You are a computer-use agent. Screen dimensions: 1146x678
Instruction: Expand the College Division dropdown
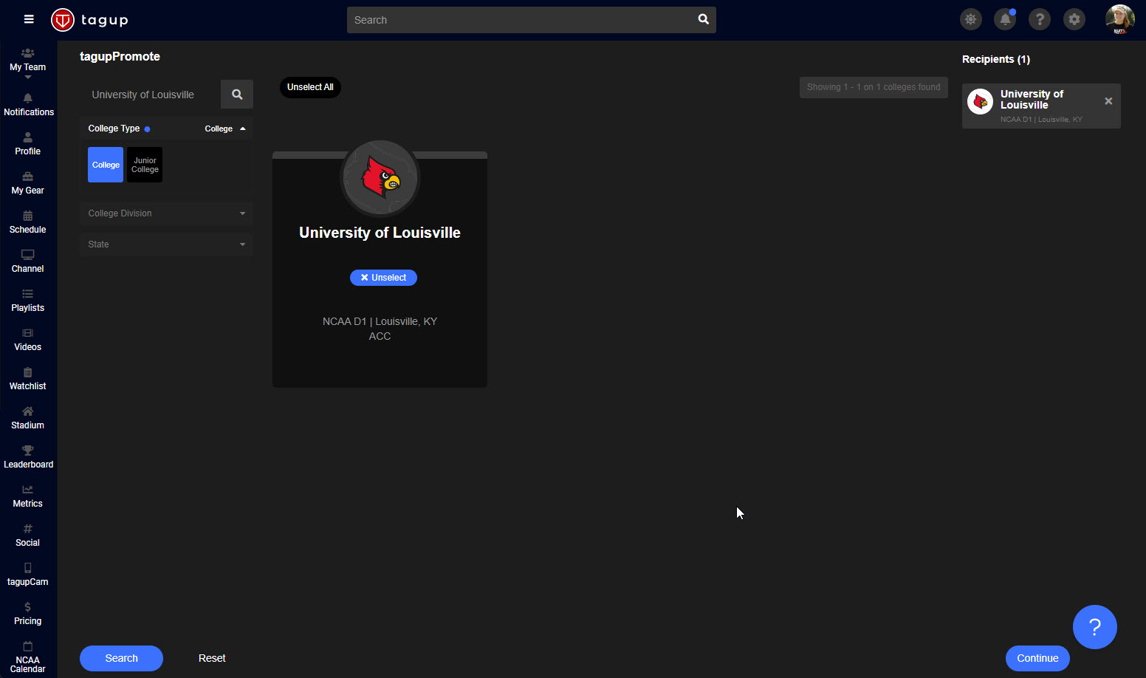click(166, 213)
